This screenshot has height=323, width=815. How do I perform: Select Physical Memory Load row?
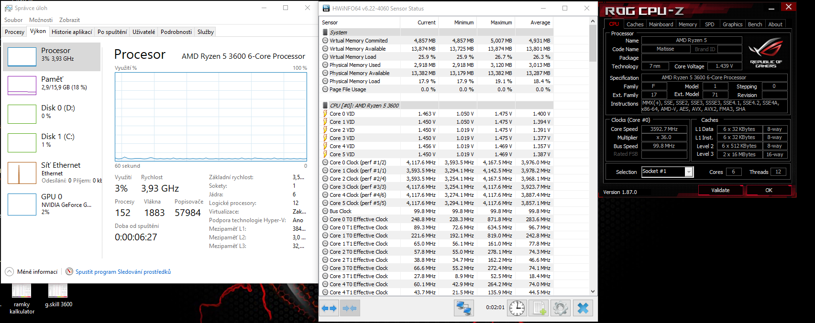[x=436, y=81]
